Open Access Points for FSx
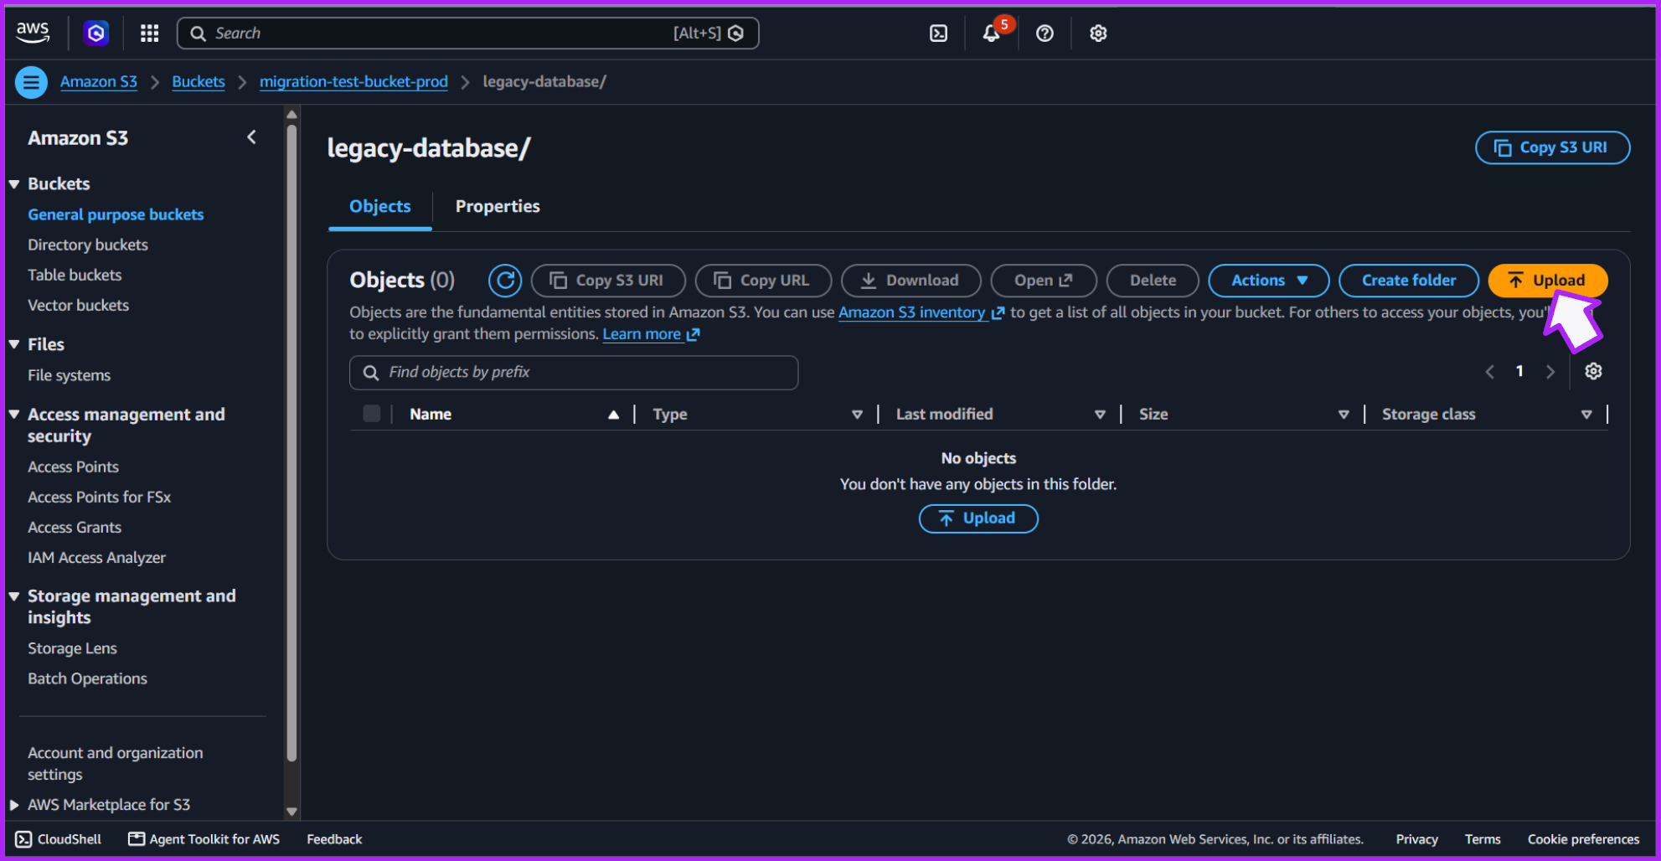 100,497
